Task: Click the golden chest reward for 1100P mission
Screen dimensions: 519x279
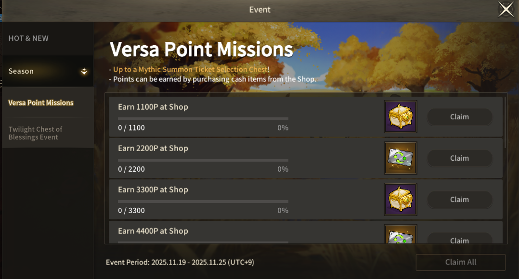Action: (x=400, y=116)
